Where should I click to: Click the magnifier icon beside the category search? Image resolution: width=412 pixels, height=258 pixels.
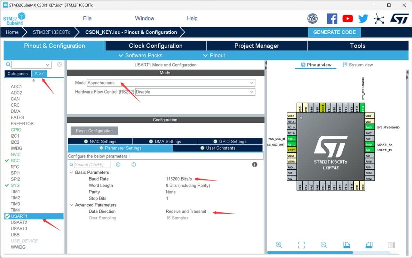(x=8, y=65)
